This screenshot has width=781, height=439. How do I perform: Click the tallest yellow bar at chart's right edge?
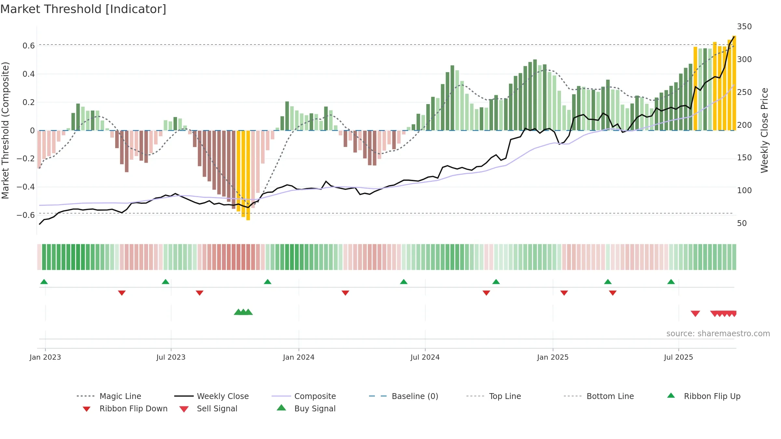pos(734,83)
